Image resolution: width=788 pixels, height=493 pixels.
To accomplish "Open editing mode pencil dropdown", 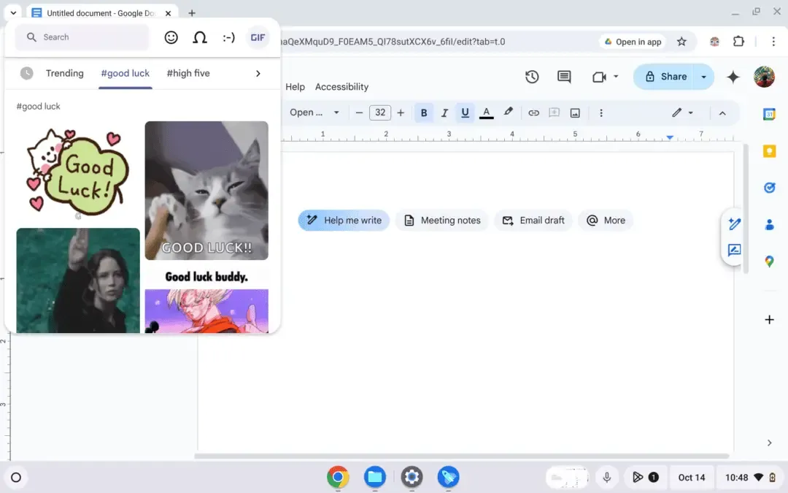I will click(682, 112).
